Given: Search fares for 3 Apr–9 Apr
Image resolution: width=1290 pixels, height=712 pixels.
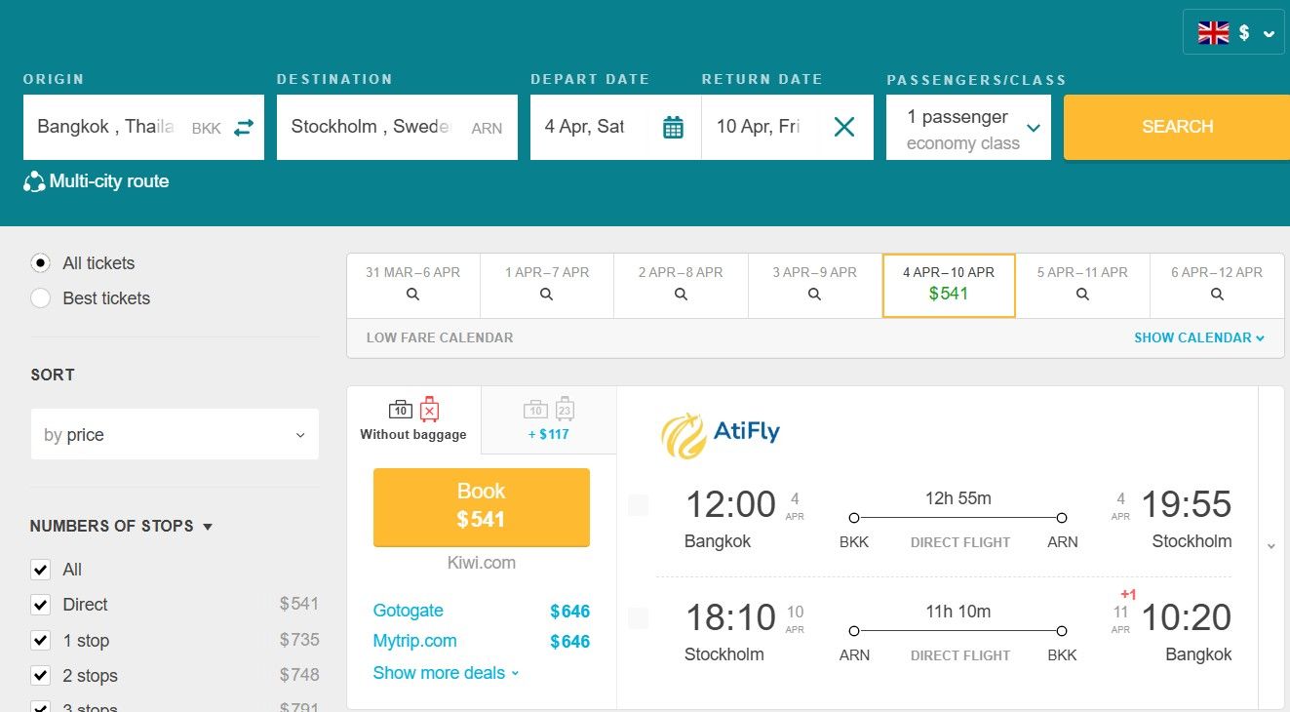Looking at the screenshot, I should click(814, 285).
